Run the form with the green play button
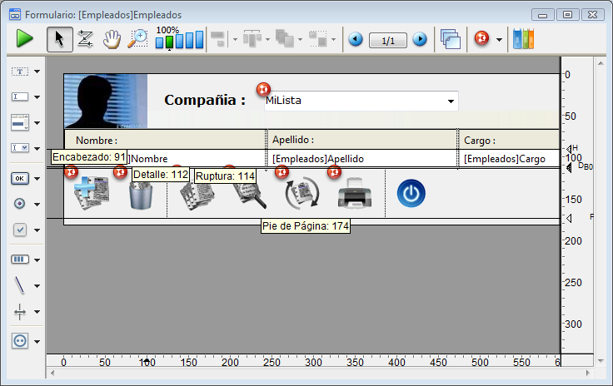Viewport: 613px width, 386px height. pos(24,39)
